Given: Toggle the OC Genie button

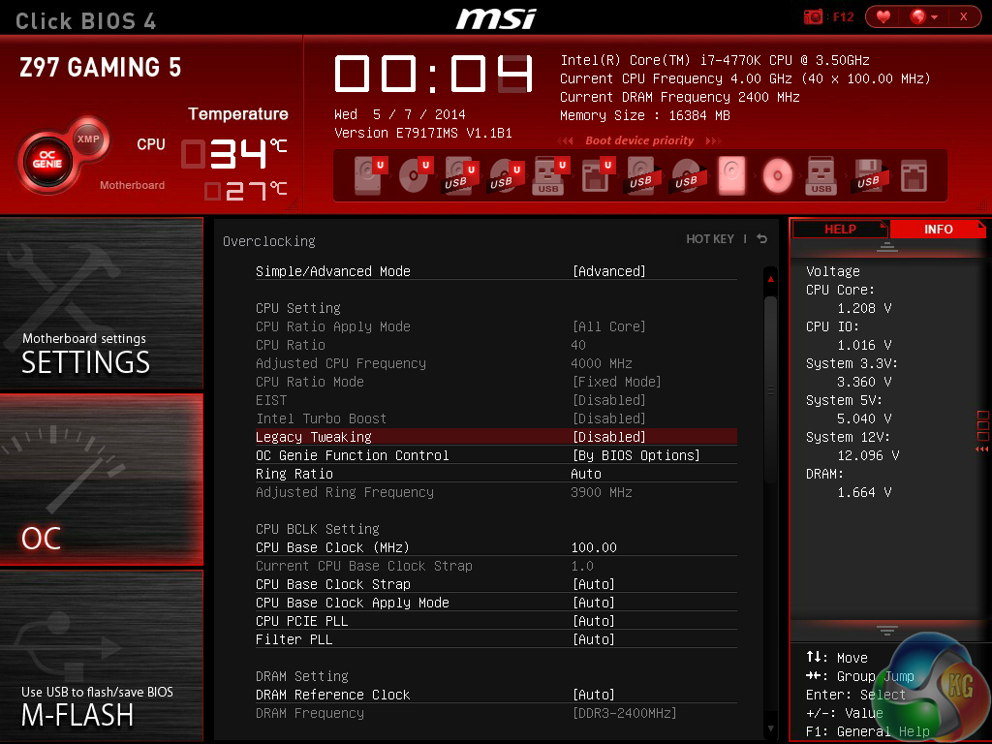Looking at the screenshot, I should [47, 160].
